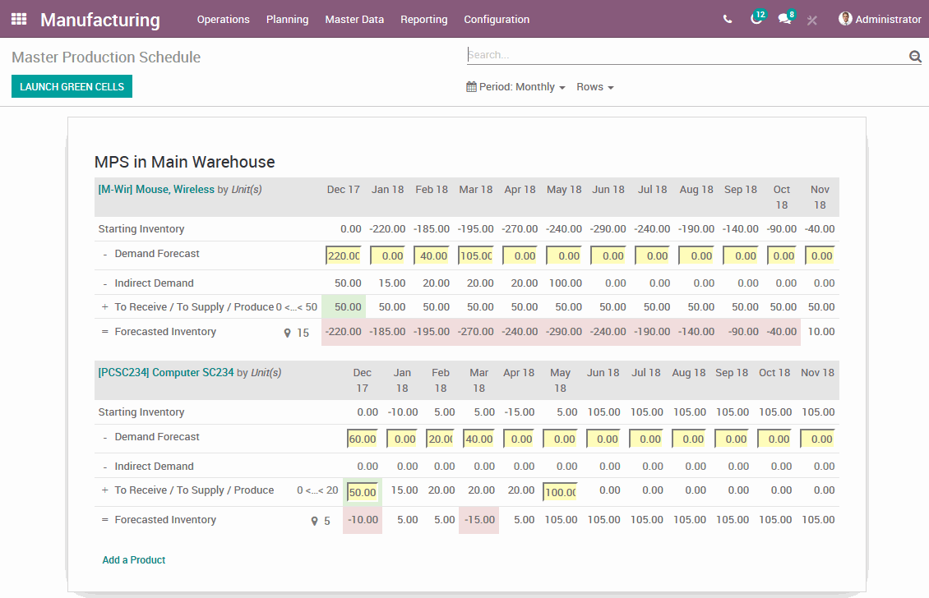Click the search magnifier icon
The width and height of the screenshot is (929, 598).
tap(914, 56)
